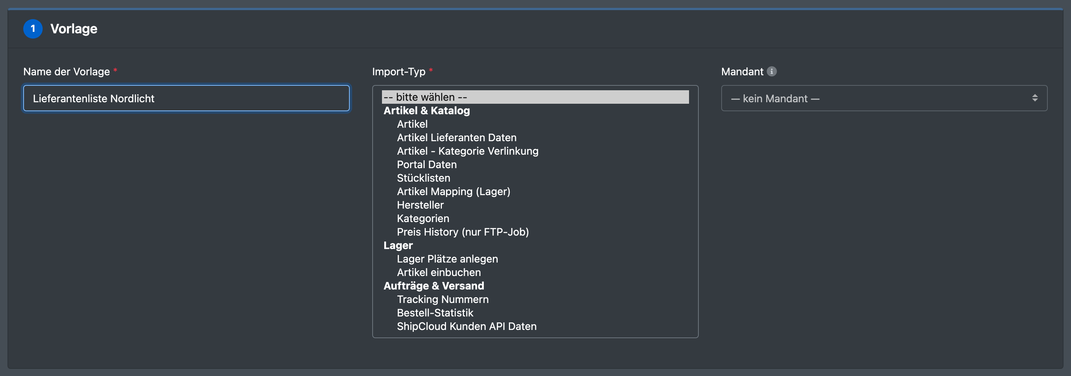Select 'Artikel einbuchen' import type
The width and height of the screenshot is (1071, 376).
(535, 272)
